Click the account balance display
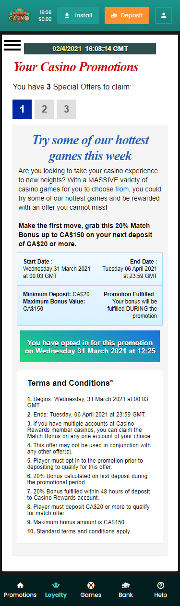 click(45, 15)
